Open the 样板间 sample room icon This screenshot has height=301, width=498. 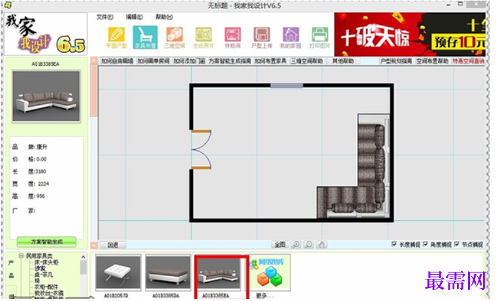pos(232,37)
